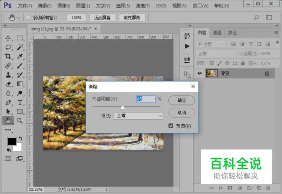The width and height of the screenshot is (282, 194).
Task: Link layers chain icon
Action: point(211,188)
